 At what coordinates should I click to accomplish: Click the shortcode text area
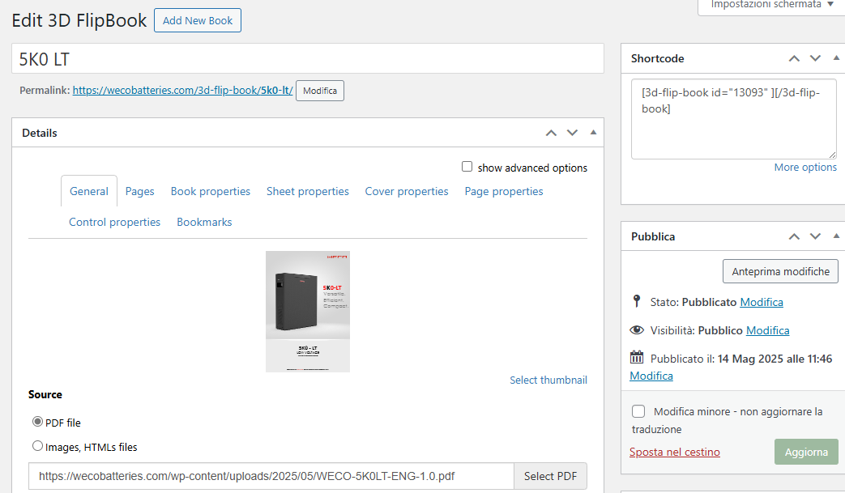click(734, 119)
